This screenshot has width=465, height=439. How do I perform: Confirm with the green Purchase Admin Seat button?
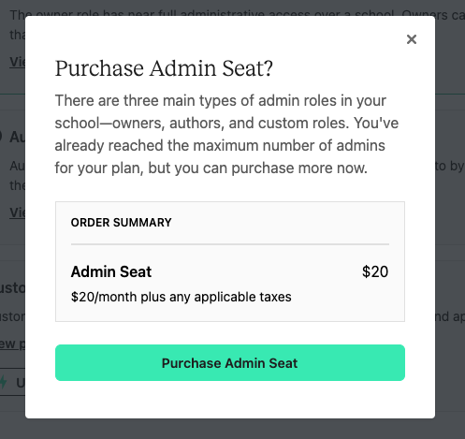pos(230,362)
